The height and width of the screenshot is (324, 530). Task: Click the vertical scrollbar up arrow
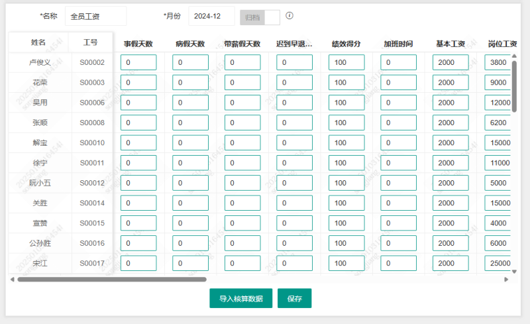click(514, 56)
